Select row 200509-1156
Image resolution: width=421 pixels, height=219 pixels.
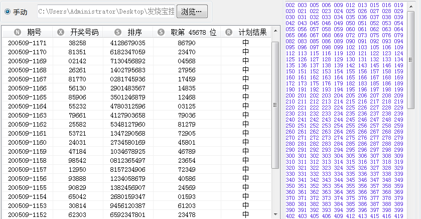pos(136,178)
